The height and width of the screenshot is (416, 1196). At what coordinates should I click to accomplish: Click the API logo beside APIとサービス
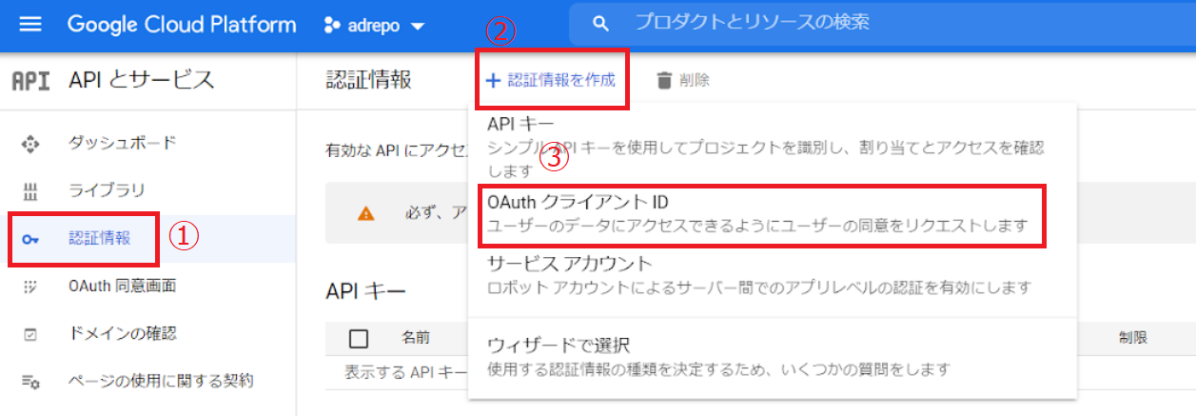[29, 81]
